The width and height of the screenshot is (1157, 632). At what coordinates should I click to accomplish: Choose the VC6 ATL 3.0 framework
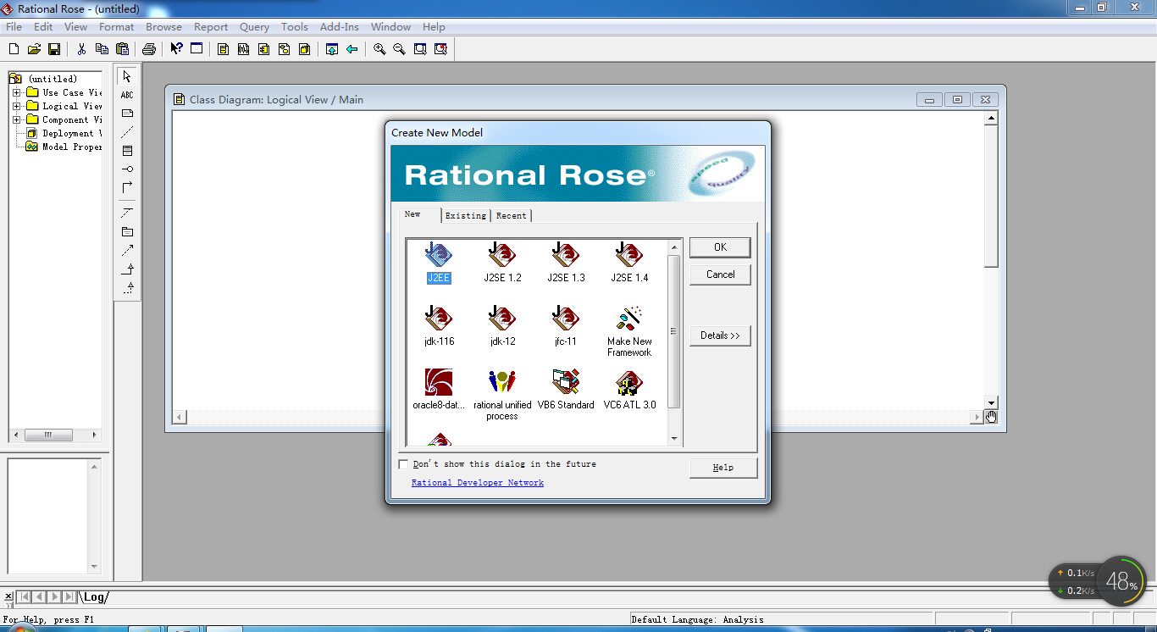tap(629, 390)
